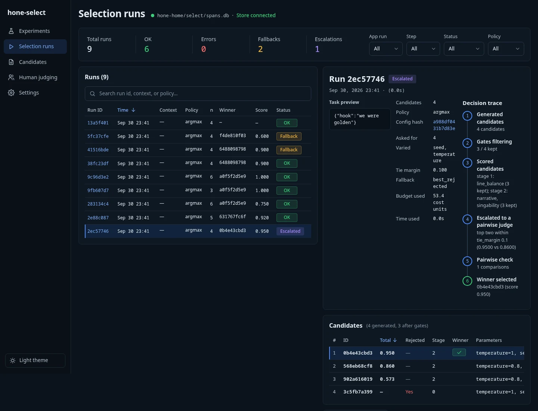Click the Candidates document icon
The height and width of the screenshot is (411, 538).
(11, 62)
